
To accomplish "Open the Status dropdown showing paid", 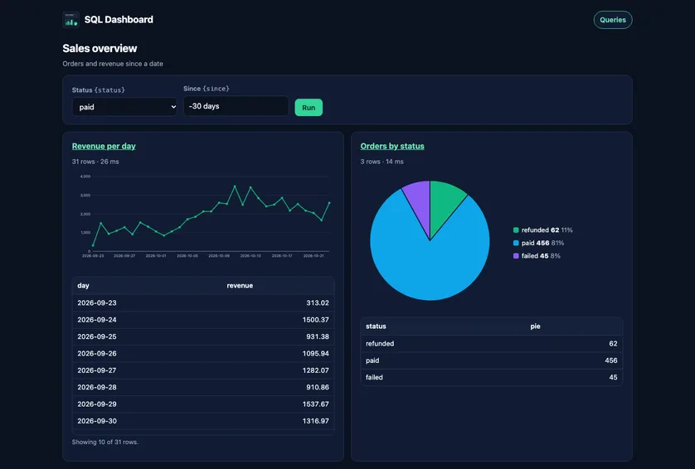I will tap(124, 107).
